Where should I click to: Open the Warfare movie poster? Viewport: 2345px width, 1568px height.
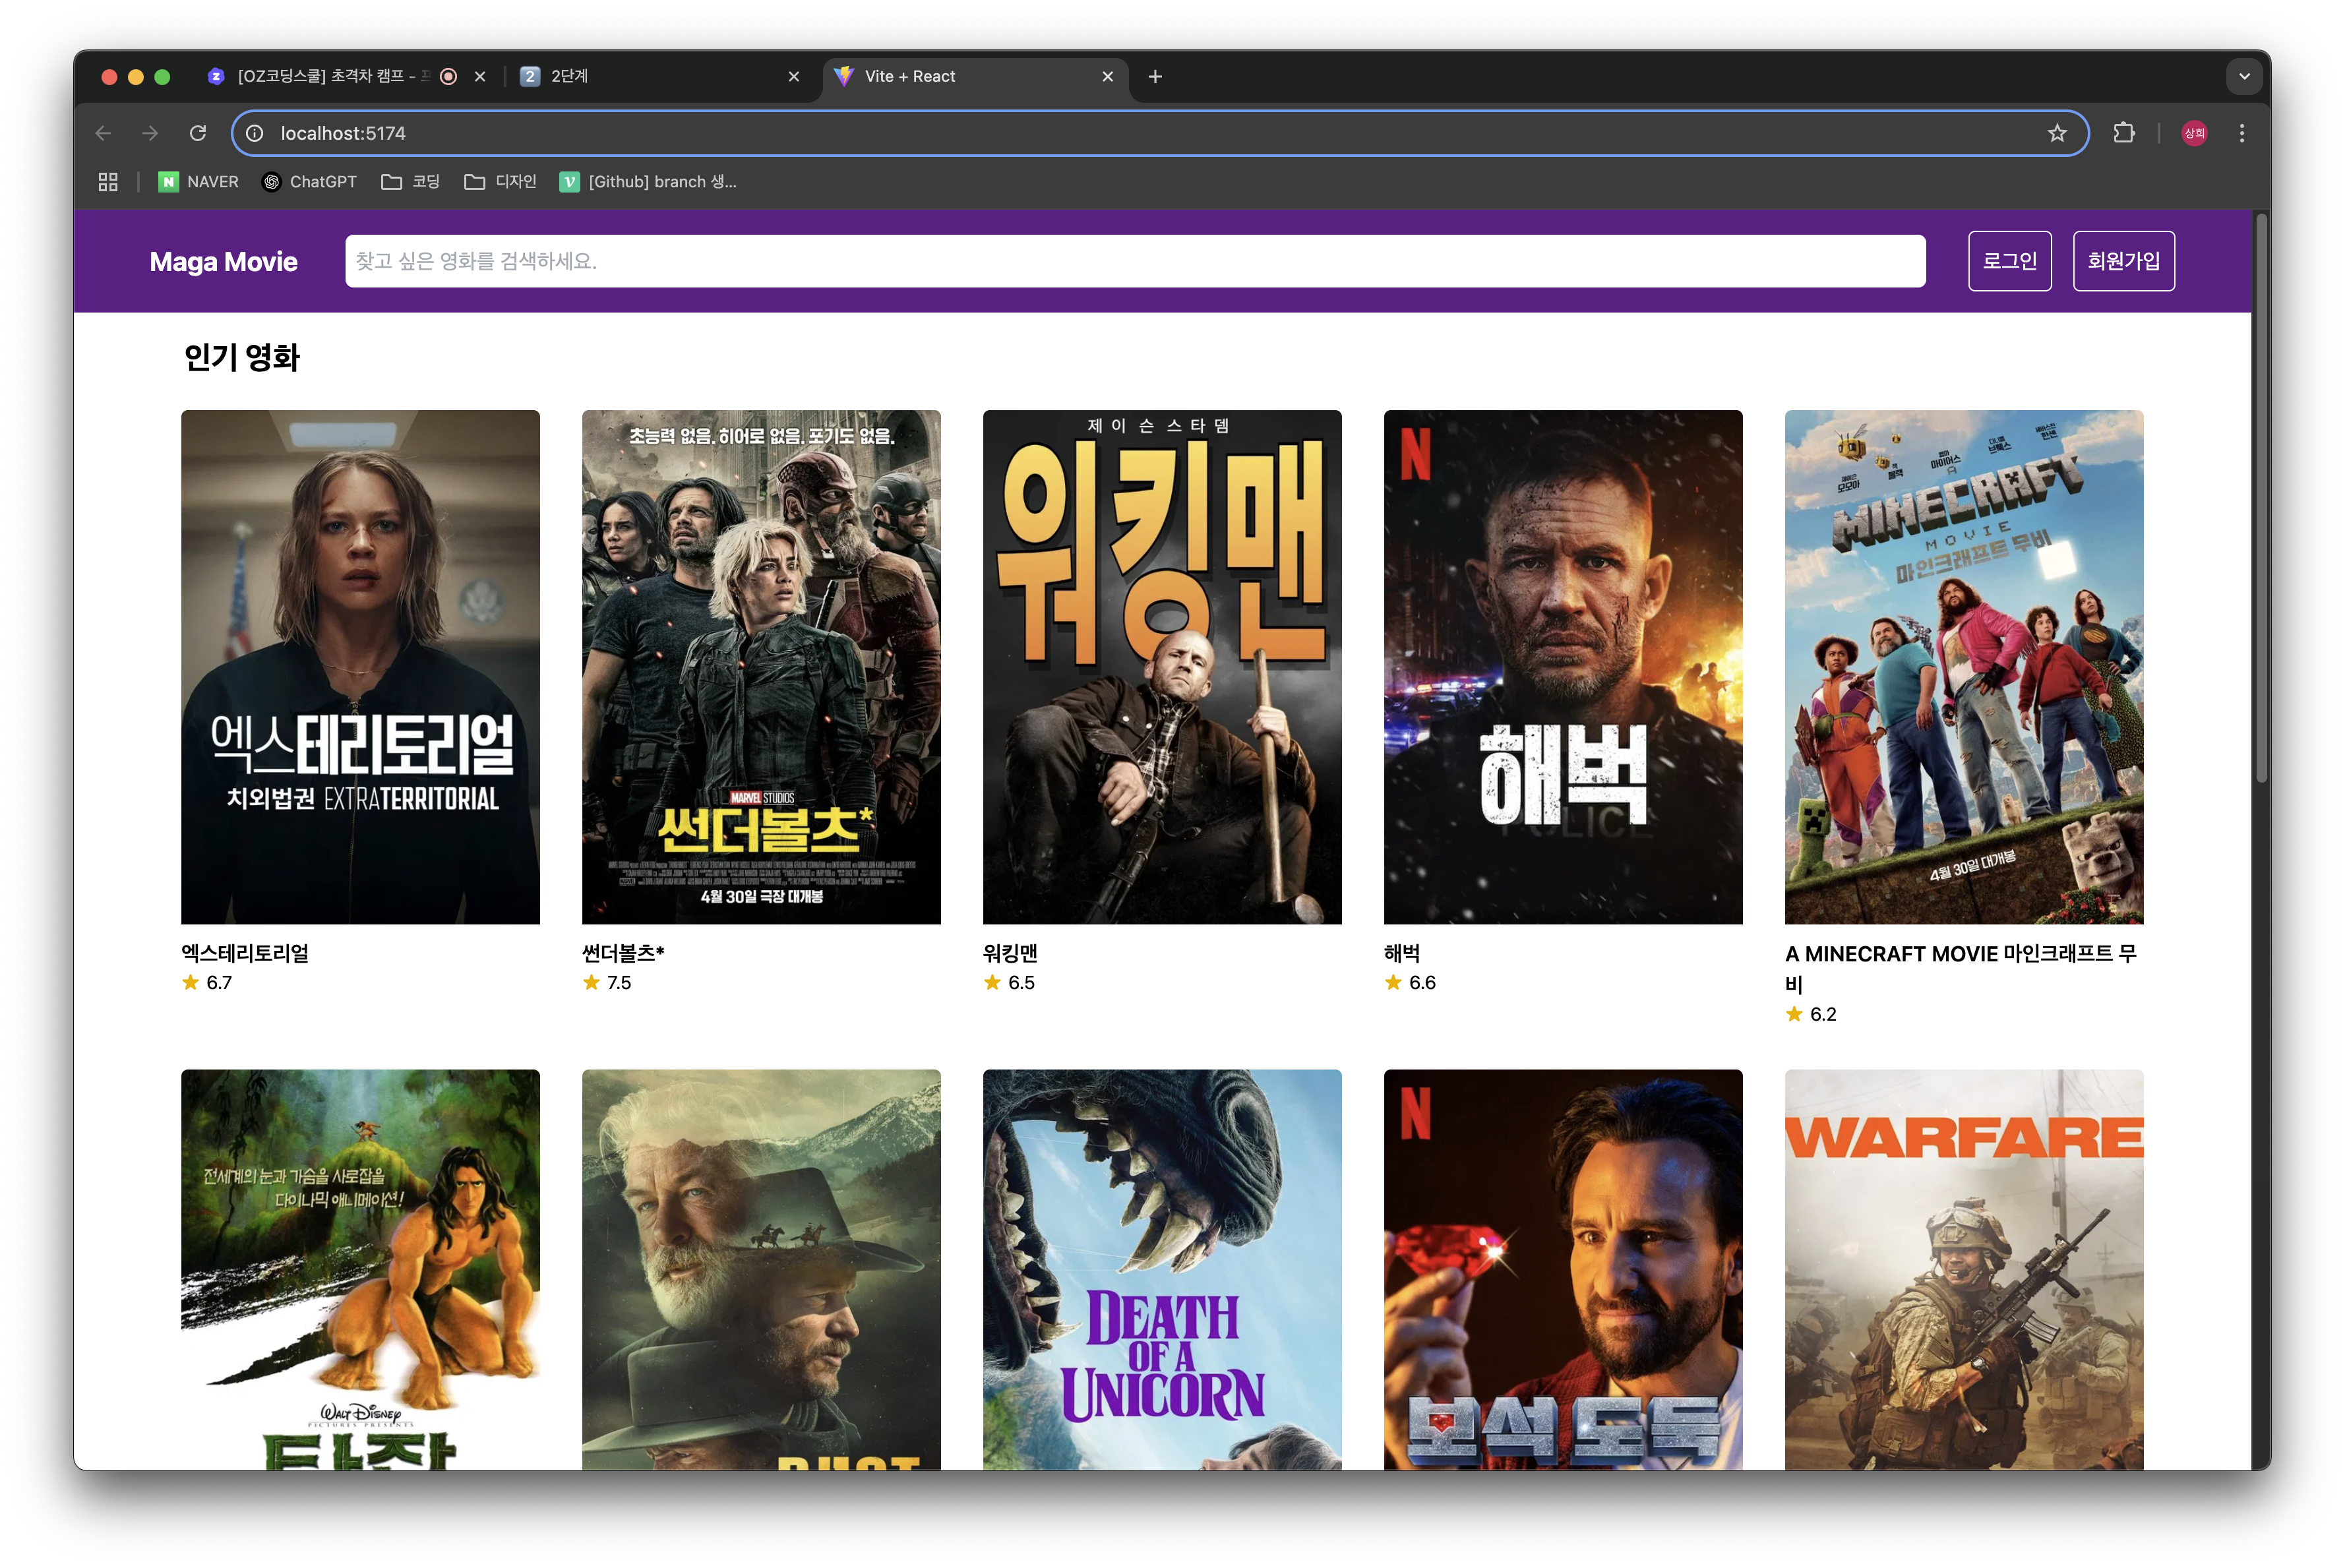tap(1964, 1269)
